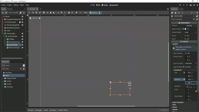Expand the Units node in scene tree
This screenshot has height=112, width=199.
[x=3, y=30]
